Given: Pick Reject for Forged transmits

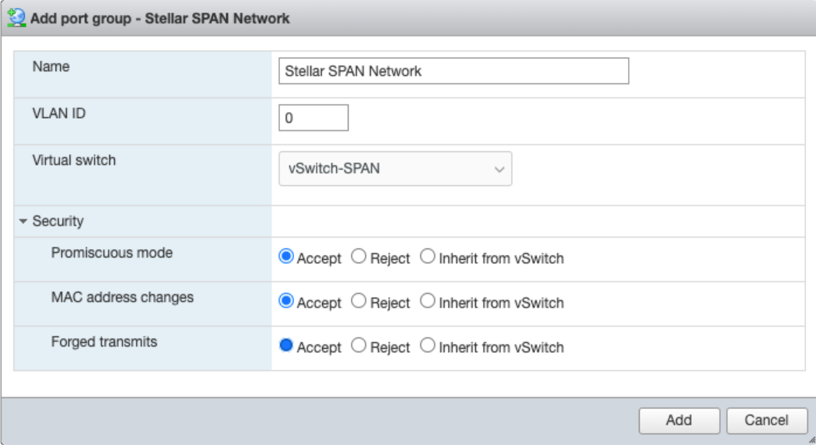Looking at the screenshot, I should pyautogui.click(x=359, y=346).
